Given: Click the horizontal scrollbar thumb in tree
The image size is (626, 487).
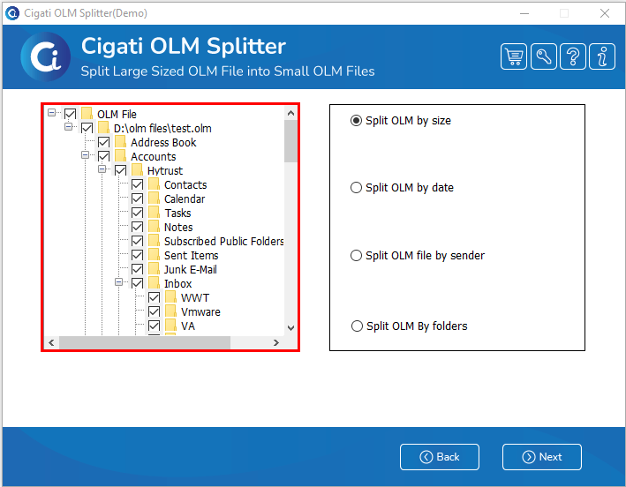Looking at the screenshot, I should 145,342.
